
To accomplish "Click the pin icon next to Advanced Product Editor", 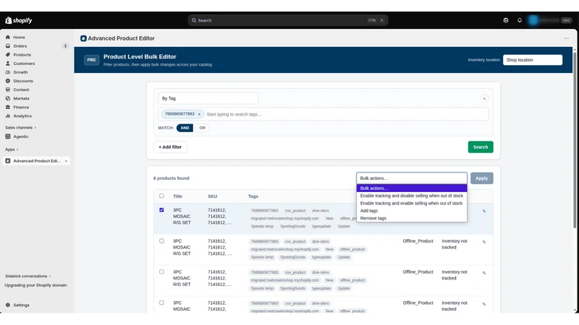I will [x=66, y=161].
